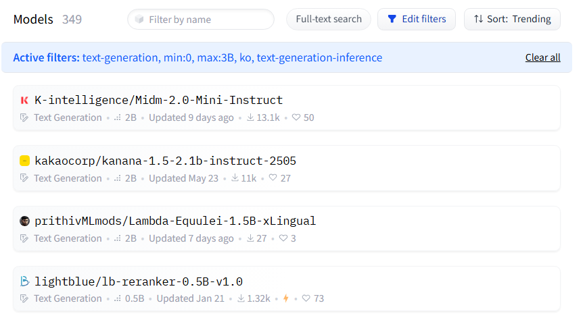Click the Text Generation tag icon on Midm-2.0-Mini-Instruct
583x324 pixels.
tap(24, 117)
